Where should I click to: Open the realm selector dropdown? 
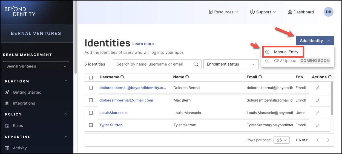[36, 66]
